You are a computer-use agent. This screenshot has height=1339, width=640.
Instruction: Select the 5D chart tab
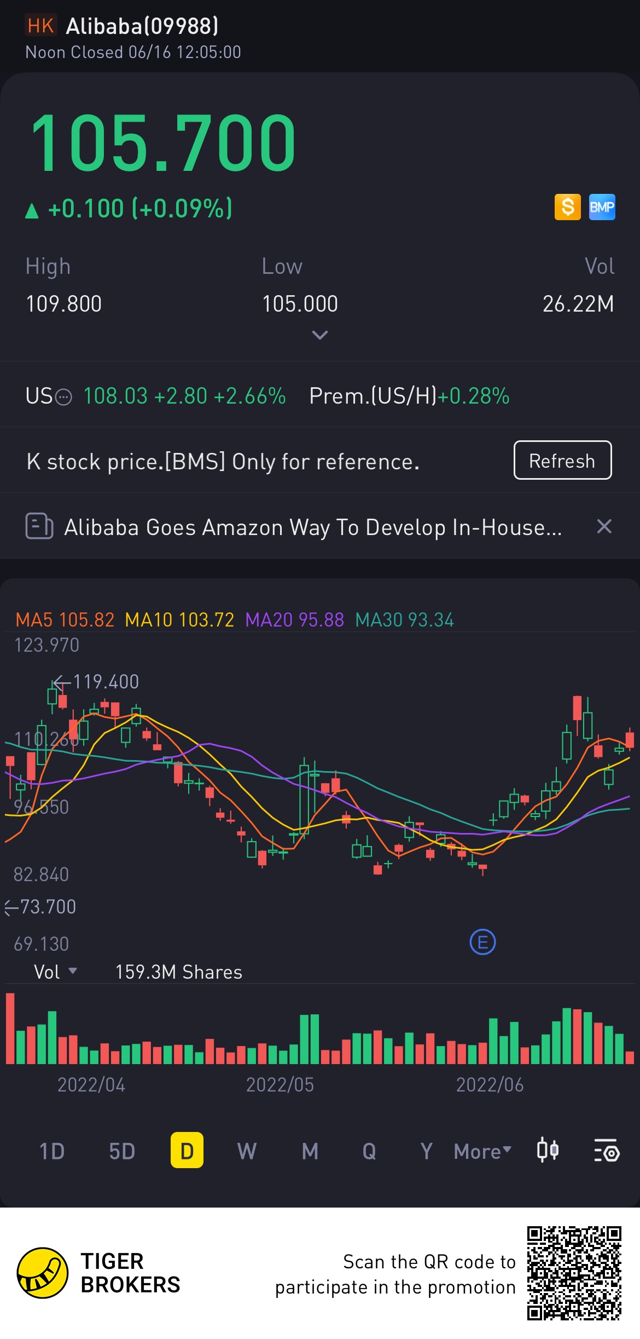click(x=121, y=1151)
